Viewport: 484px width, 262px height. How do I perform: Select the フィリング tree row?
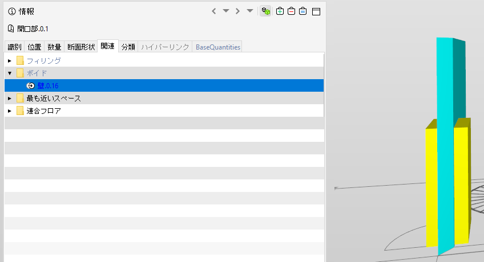(x=164, y=60)
